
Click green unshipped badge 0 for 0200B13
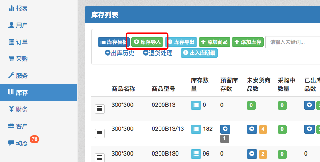click(x=251, y=106)
